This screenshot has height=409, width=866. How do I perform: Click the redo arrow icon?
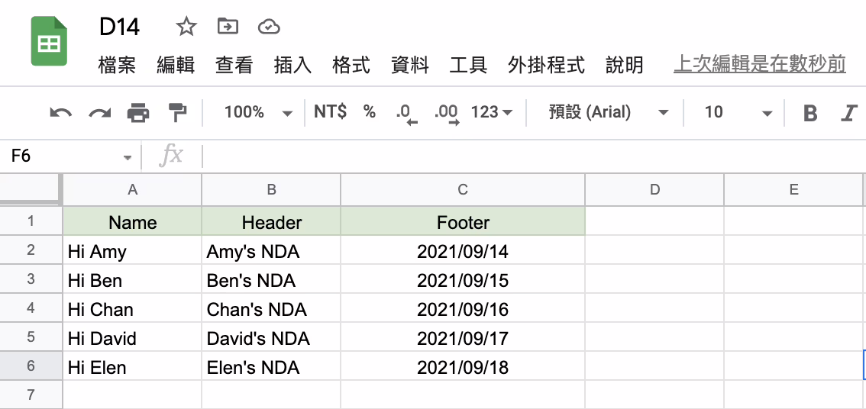tap(100, 113)
